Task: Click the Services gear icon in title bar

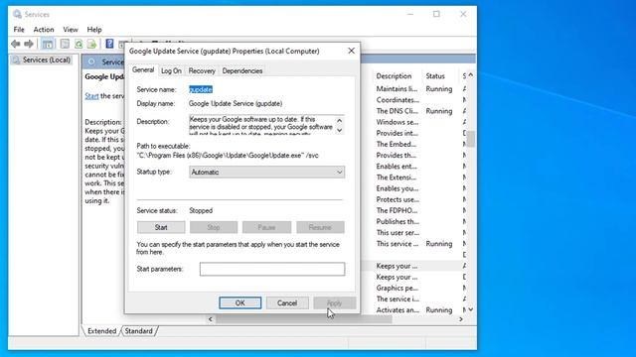Action: 17,14
